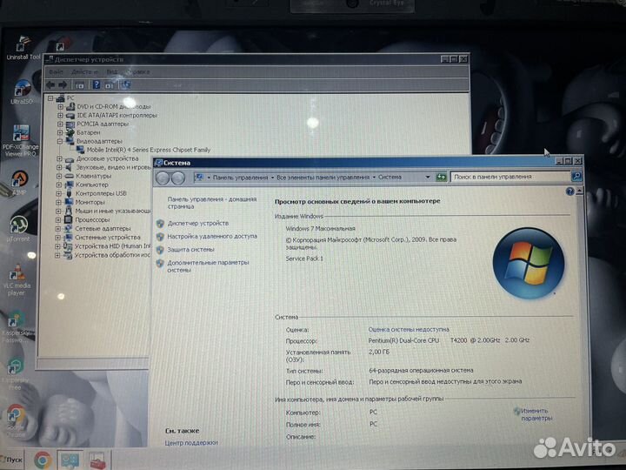
Task: Expand PCMCIA адаптеры node
Action: tap(60, 124)
